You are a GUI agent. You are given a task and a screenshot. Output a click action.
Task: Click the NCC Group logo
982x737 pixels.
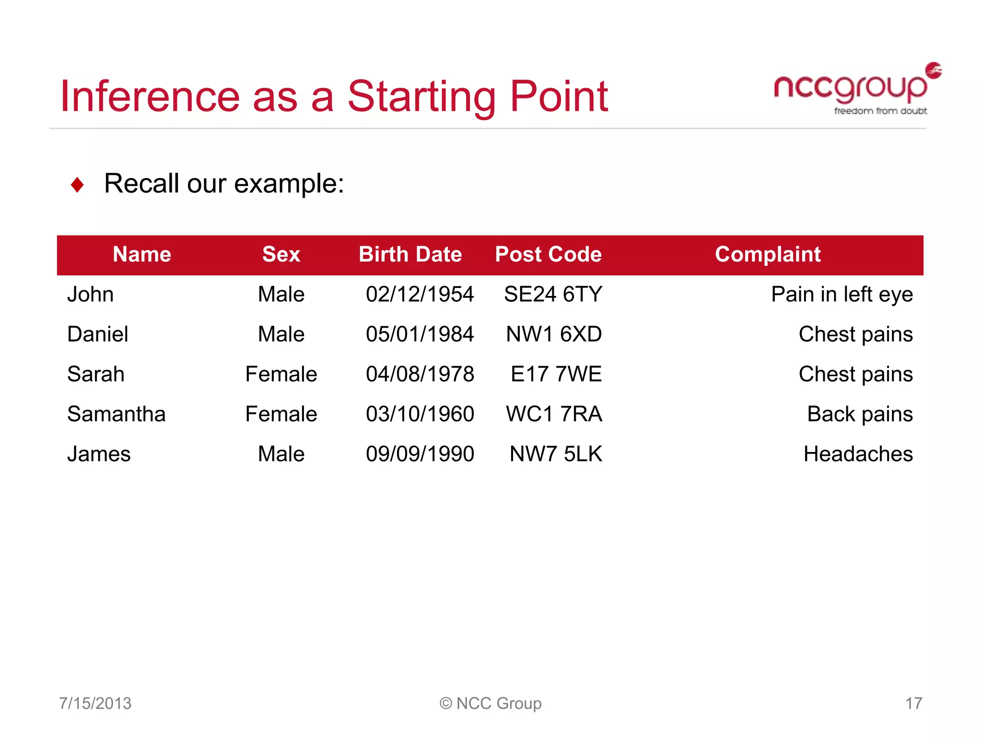[857, 89]
